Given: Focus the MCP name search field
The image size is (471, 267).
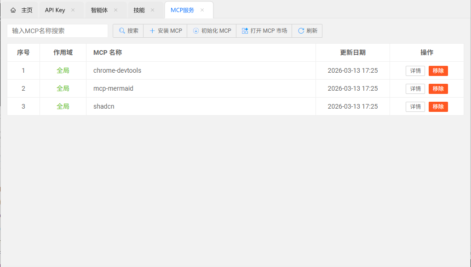Looking at the screenshot, I should tap(57, 31).
